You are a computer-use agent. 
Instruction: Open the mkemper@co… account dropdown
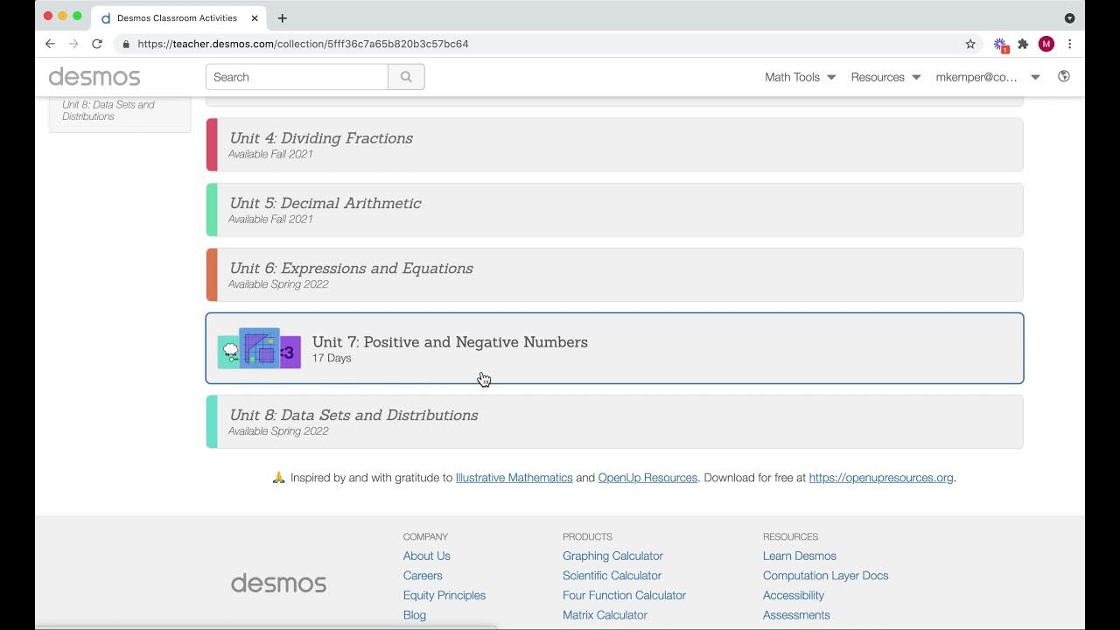click(988, 77)
